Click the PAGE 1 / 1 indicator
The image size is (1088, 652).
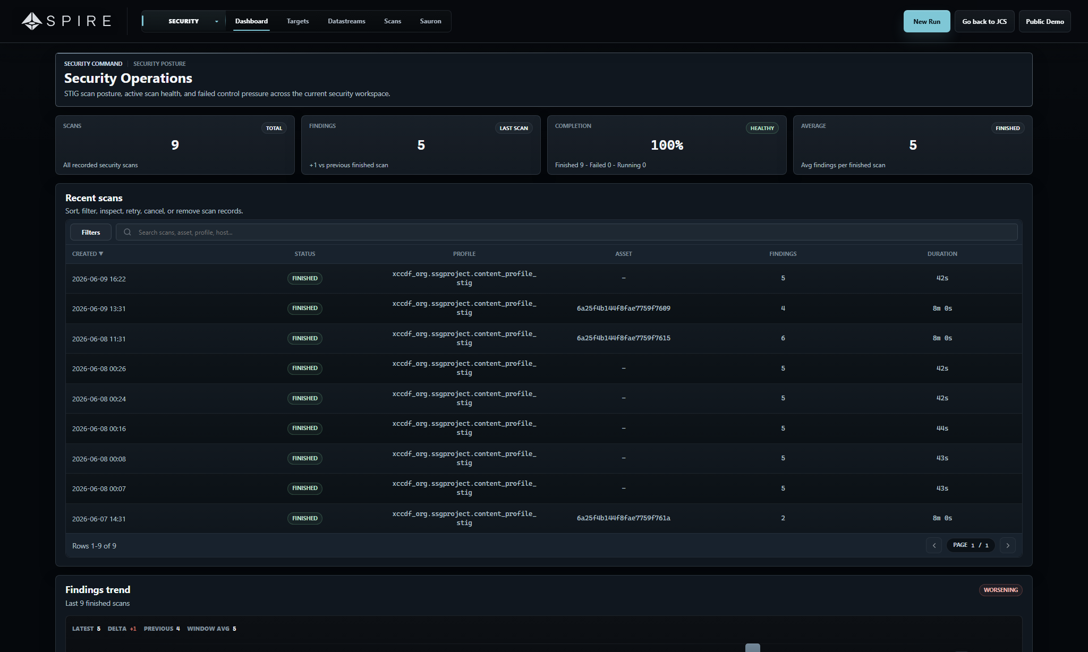tap(971, 545)
